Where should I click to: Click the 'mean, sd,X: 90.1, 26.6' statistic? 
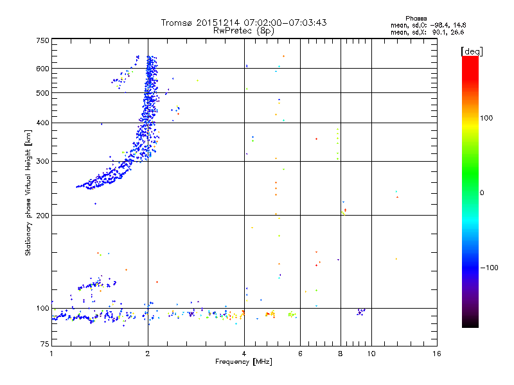click(x=427, y=32)
